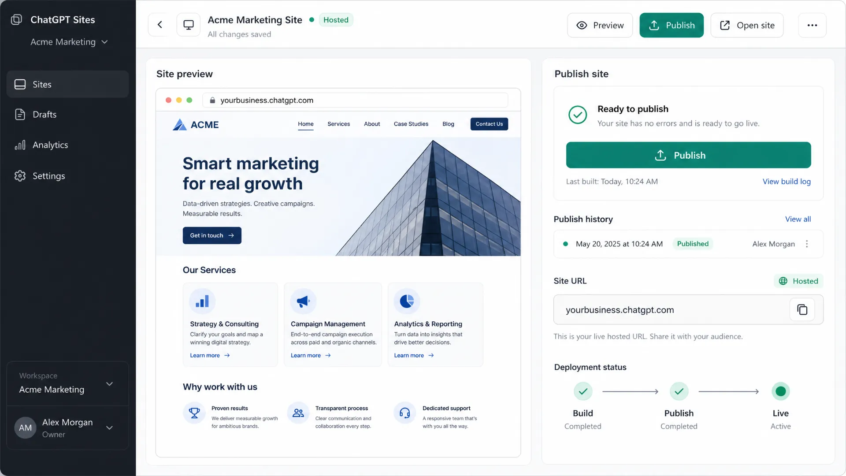Click the Strategy & Consulting bar chart icon
The image size is (846, 476).
click(202, 301)
